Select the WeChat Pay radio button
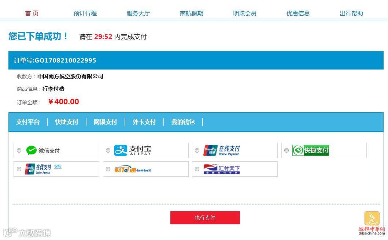The height and width of the screenshot is (240, 388). tap(19, 150)
